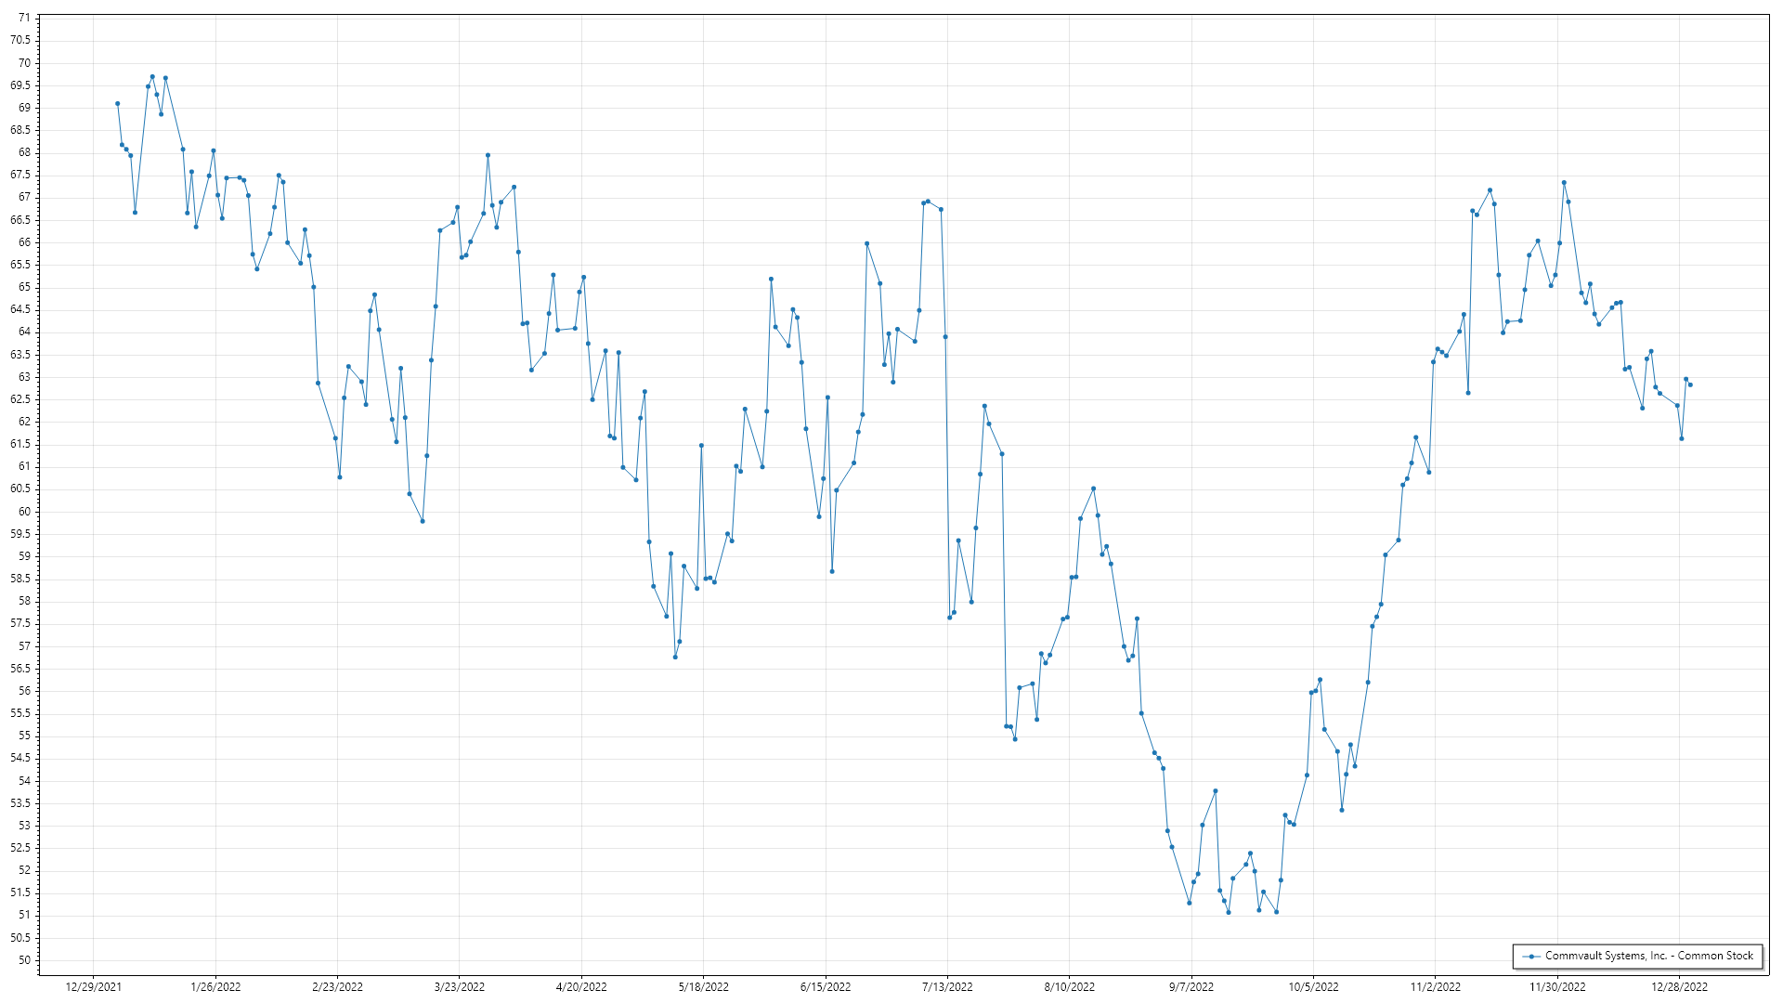Click the first data point of the series
Image resolution: width=1783 pixels, height=1003 pixels.
pos(117,104)
